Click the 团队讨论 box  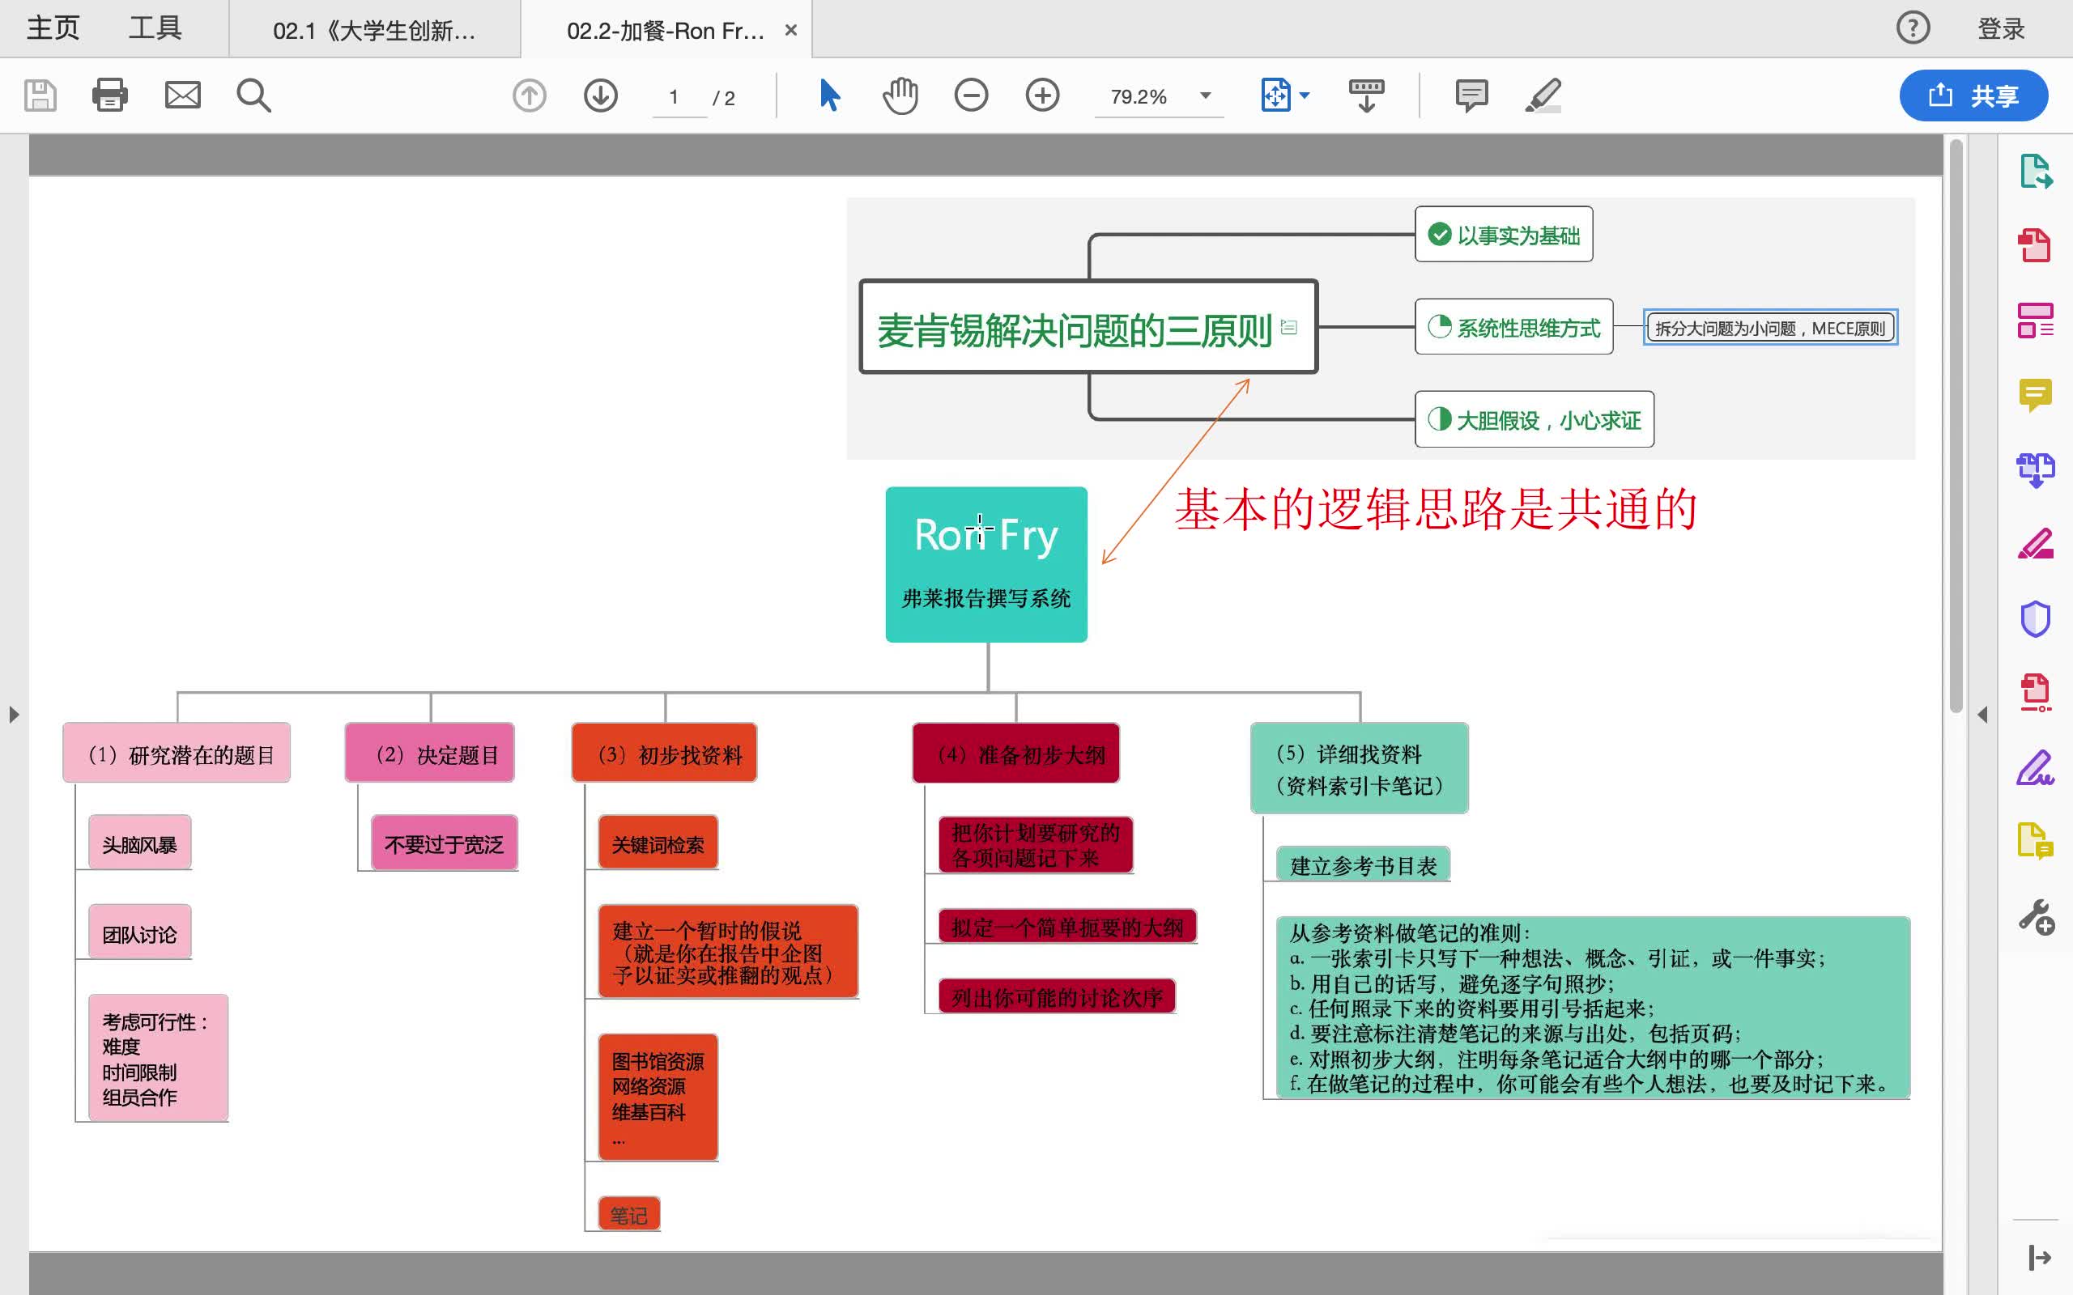pyautogui.click(x=139, y=932)
